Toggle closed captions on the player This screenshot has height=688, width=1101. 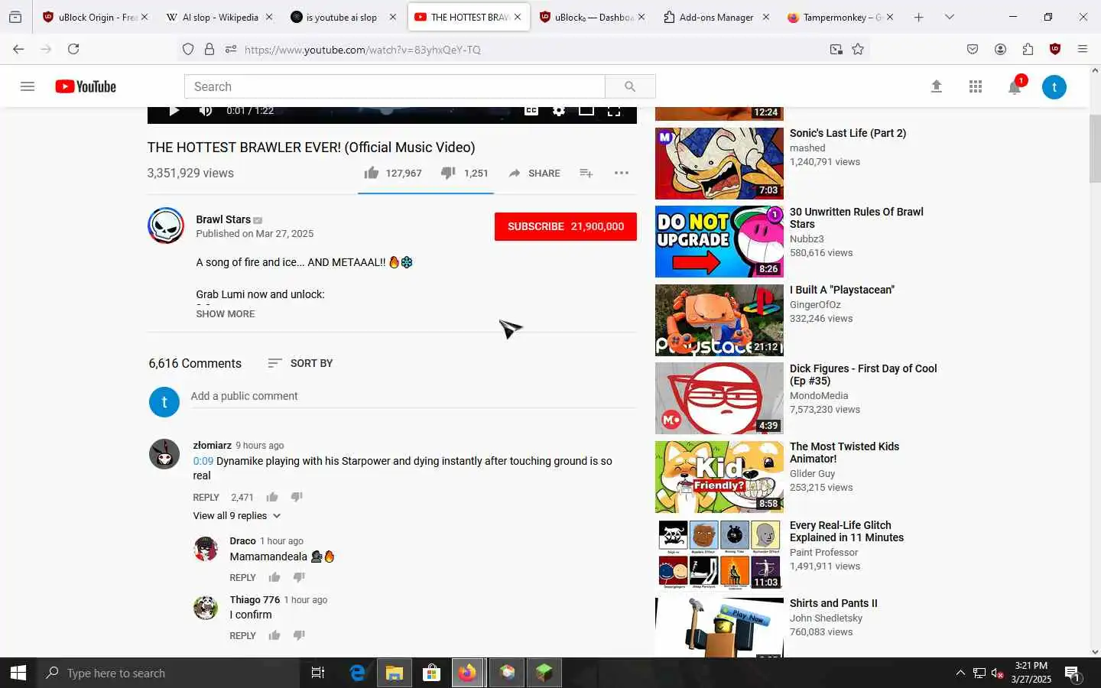point(531,111)
